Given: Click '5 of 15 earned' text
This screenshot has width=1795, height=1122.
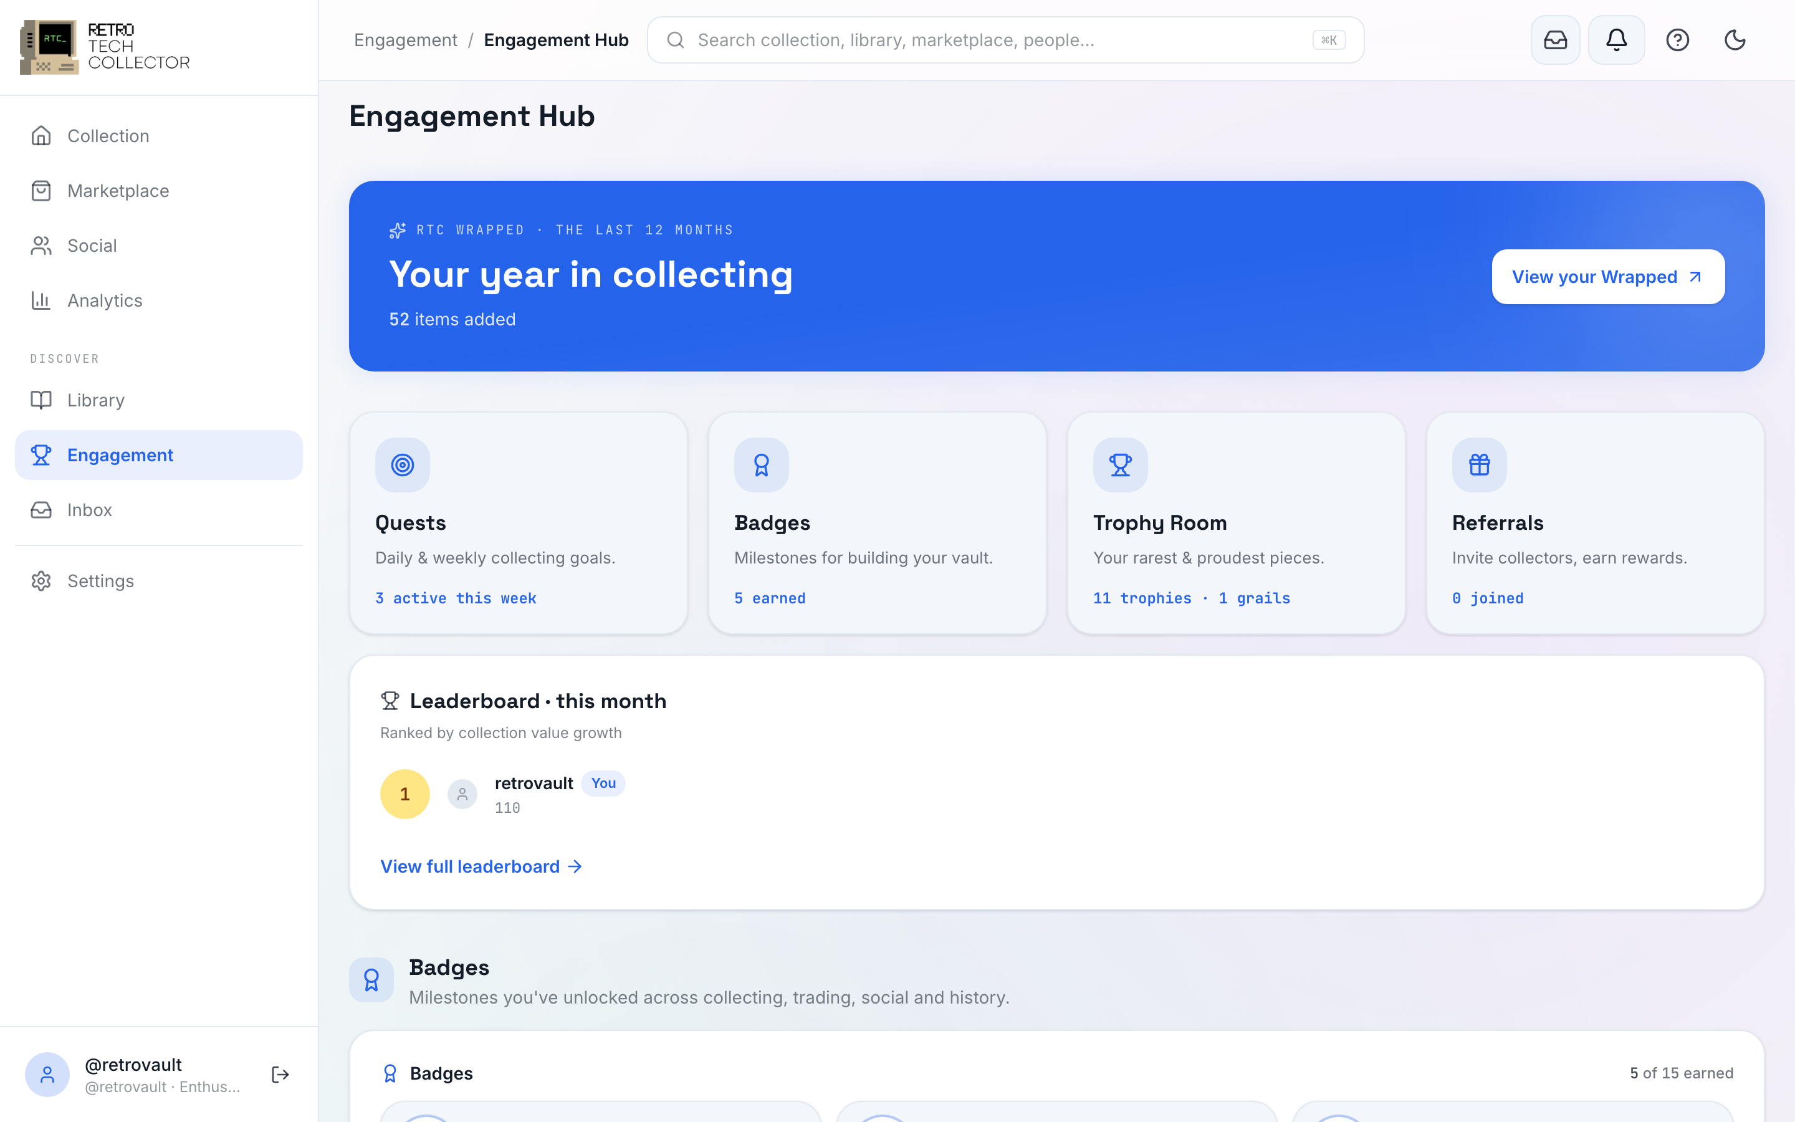Looking at the screenshot, I should click(1681, 1073).
